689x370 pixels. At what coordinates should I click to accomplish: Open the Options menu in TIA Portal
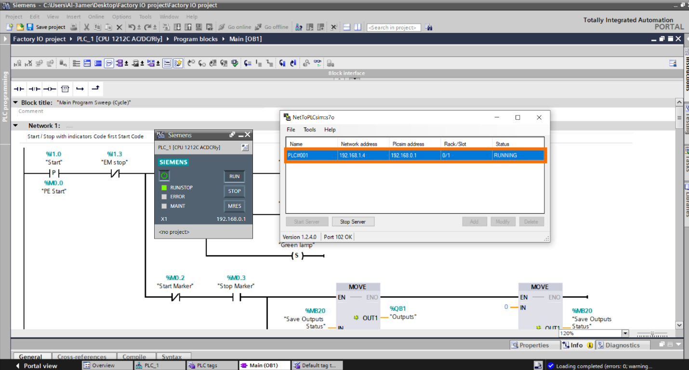pos(121,17)
